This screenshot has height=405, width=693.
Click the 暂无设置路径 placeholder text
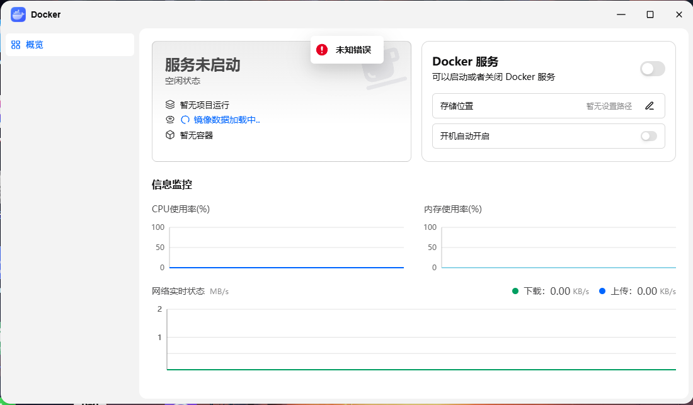point(609,106)
